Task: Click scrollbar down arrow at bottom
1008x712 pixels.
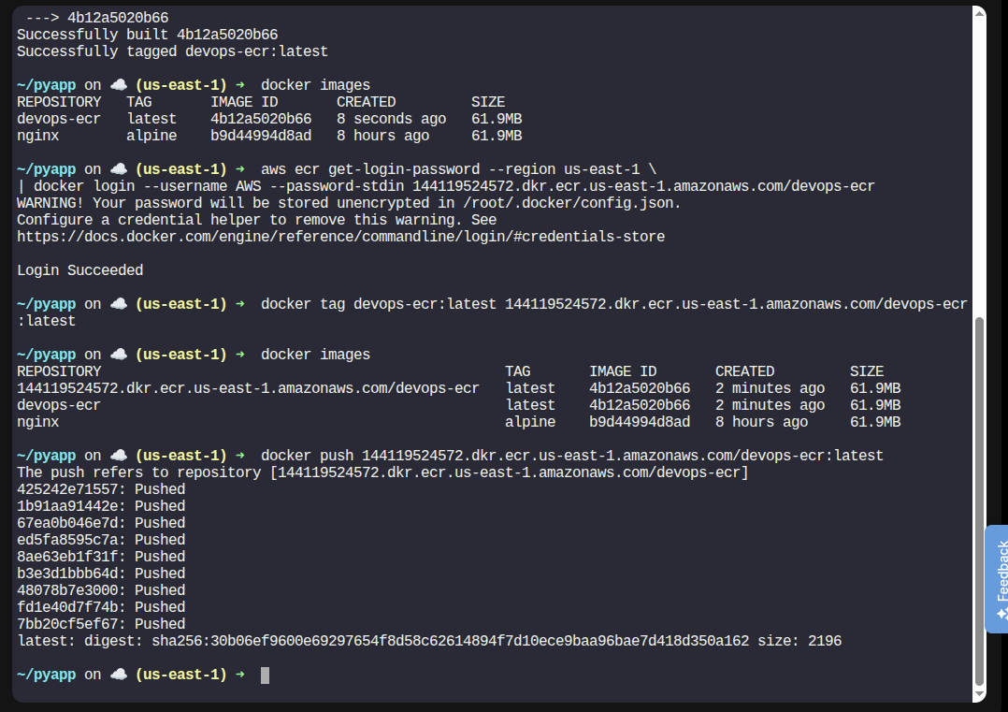Action: [x=979, y=694]
